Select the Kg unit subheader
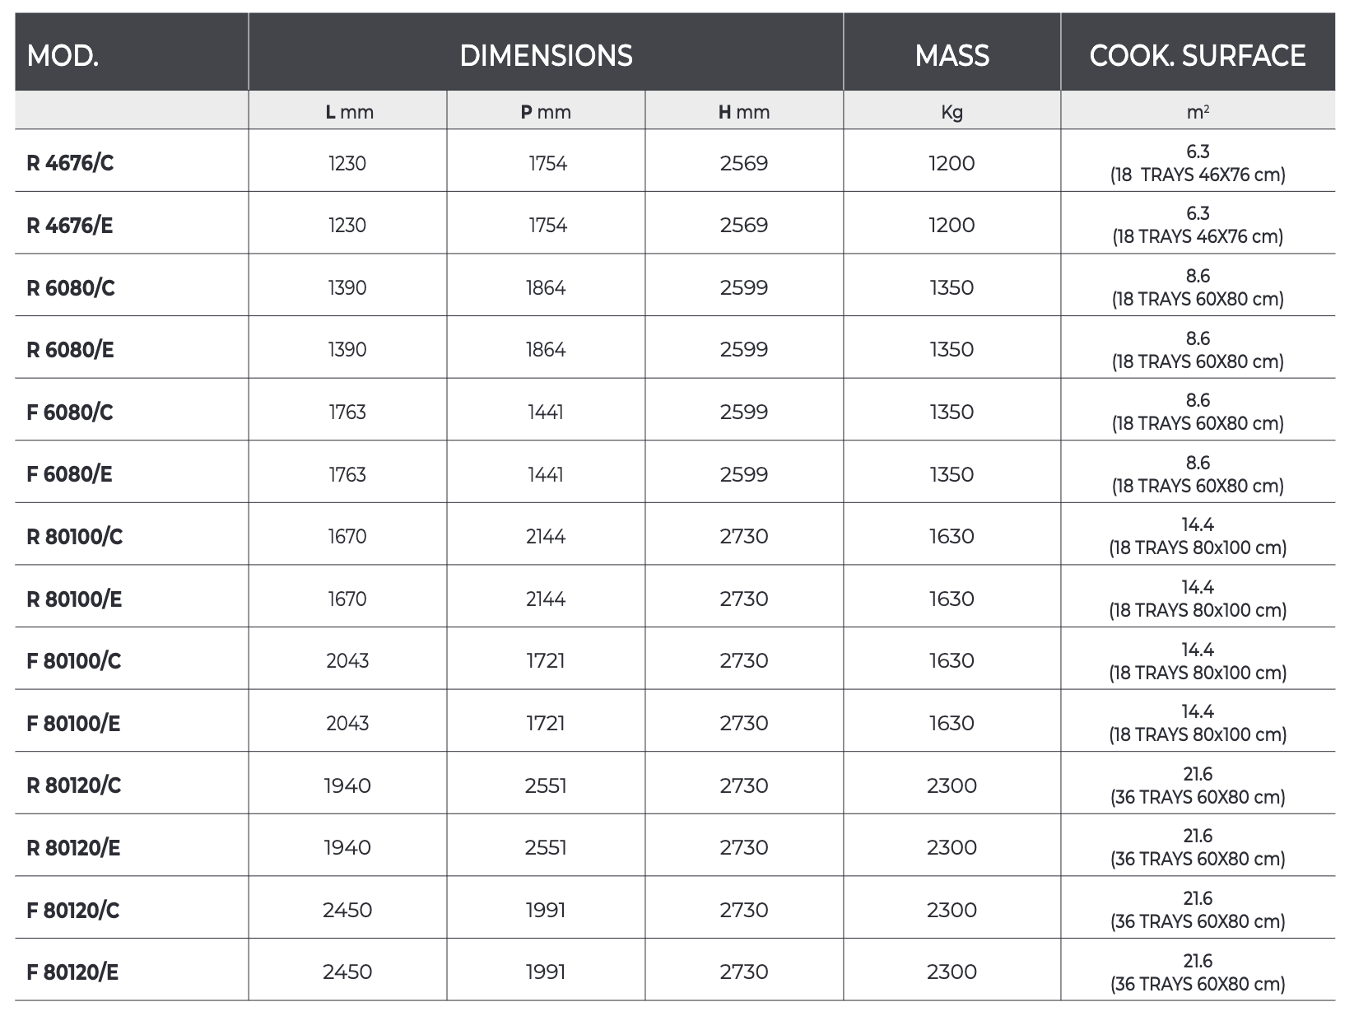 click(952, 112)
